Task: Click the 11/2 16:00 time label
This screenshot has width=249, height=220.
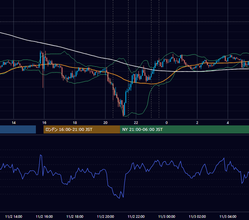Action: [44, 216]
